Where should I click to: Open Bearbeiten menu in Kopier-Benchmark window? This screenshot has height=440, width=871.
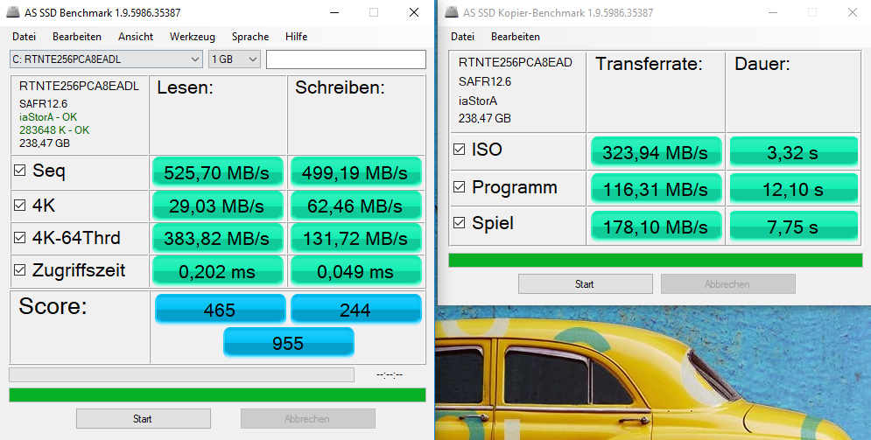click(x=516, y=37)
